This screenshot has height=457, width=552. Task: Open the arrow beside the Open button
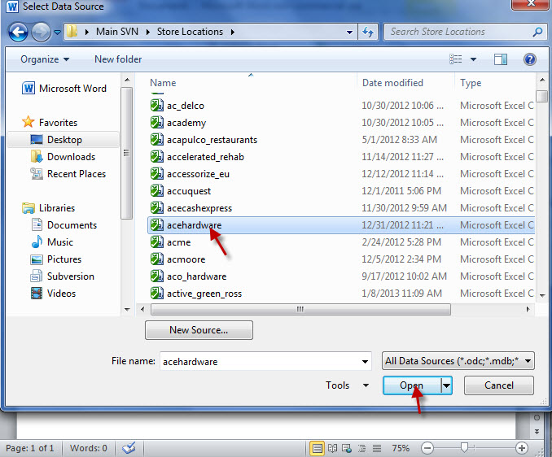446,385
